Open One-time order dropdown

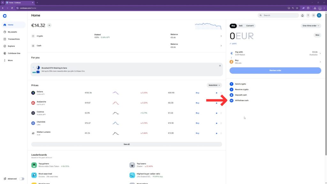pyautogui.click(x=311, y=26)
